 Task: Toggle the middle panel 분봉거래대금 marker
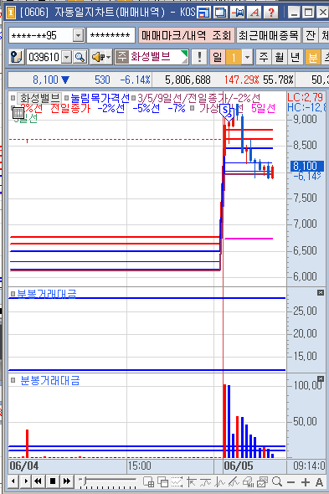pos(13,294)
